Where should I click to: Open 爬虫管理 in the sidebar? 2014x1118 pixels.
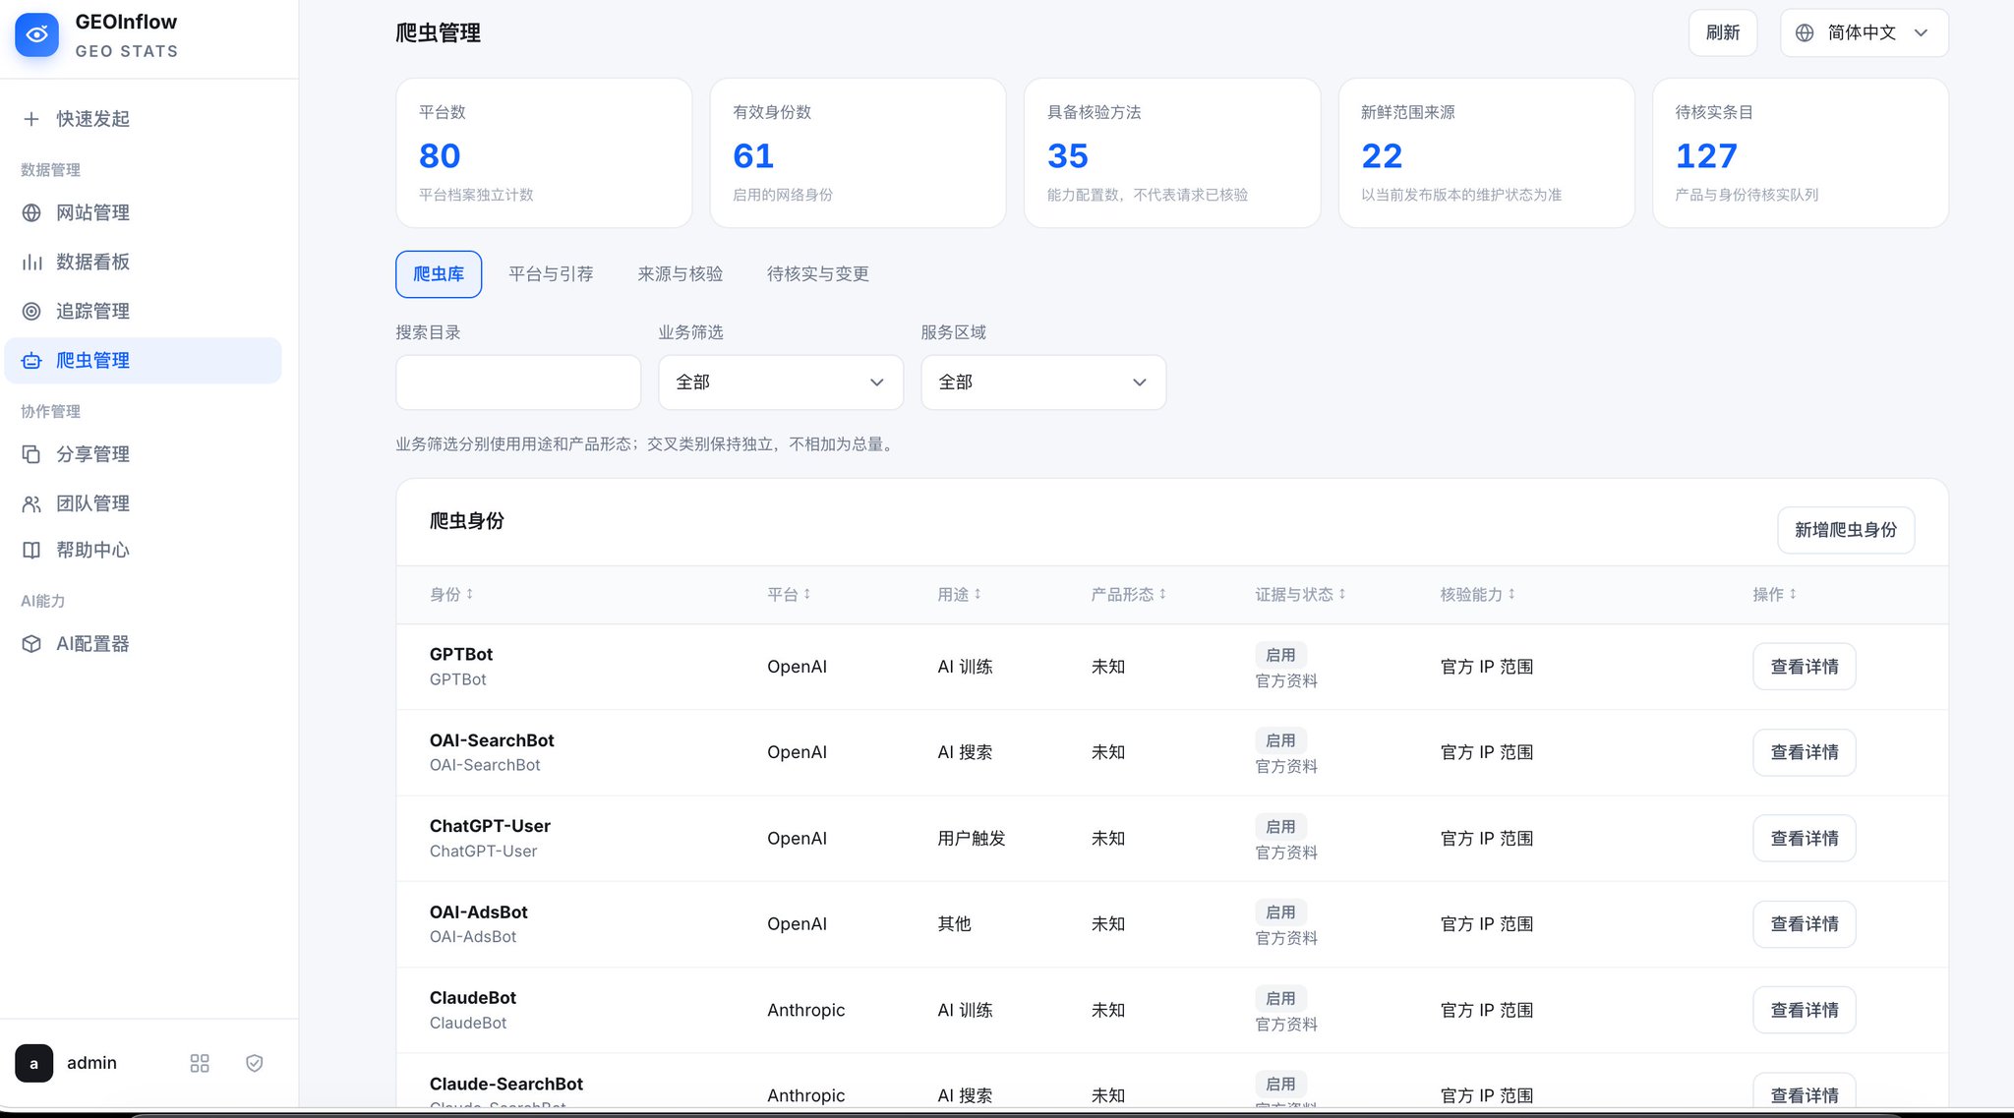144,361
